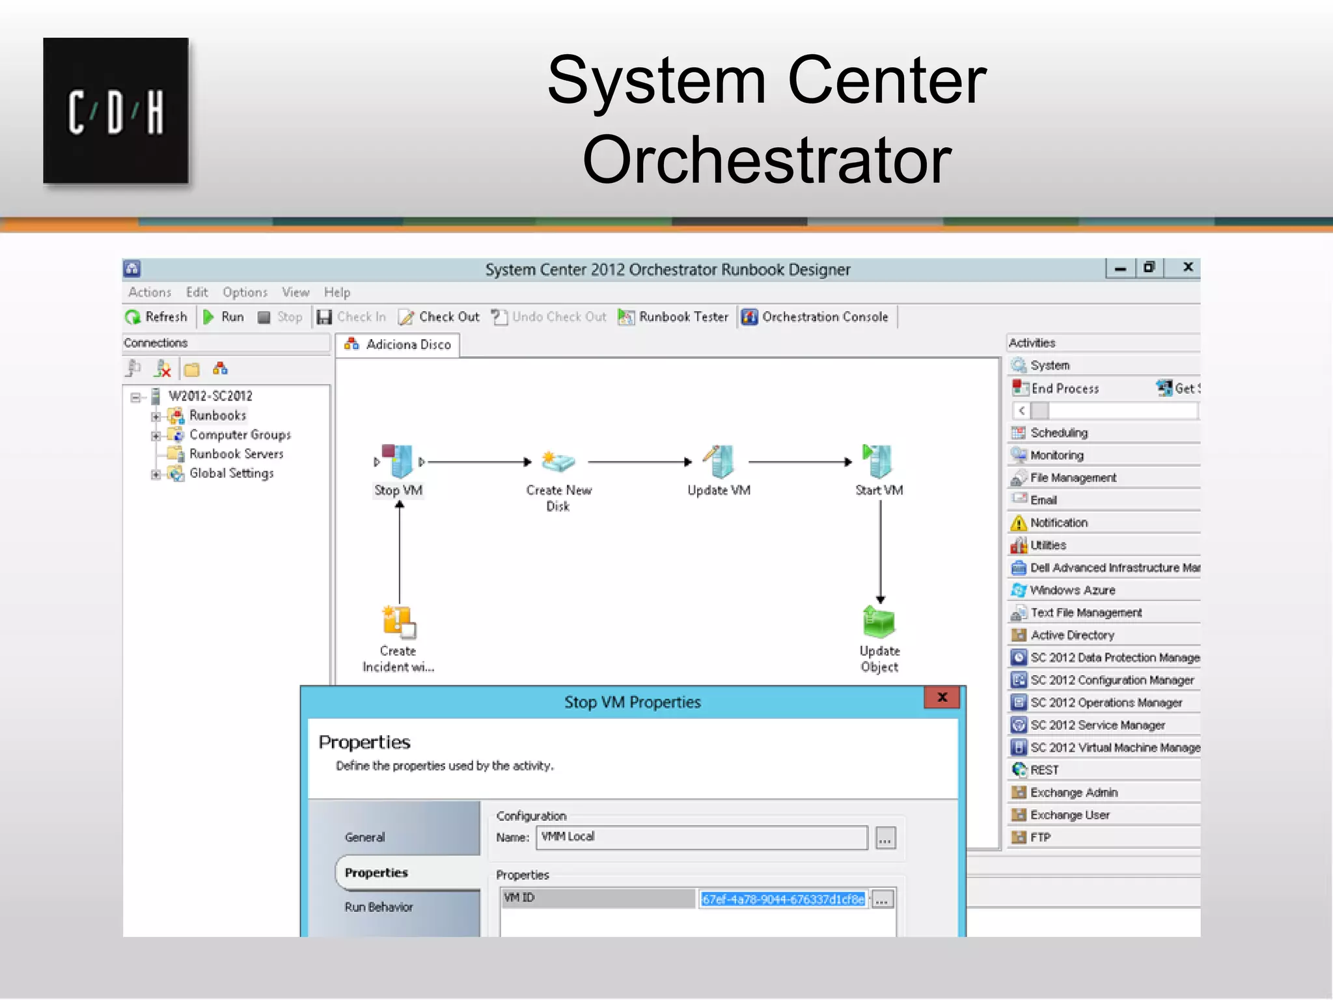The width and height of the screenshot is (1333, 1000).
Task: Click the VM ID value field
Action: click(782, 900)
